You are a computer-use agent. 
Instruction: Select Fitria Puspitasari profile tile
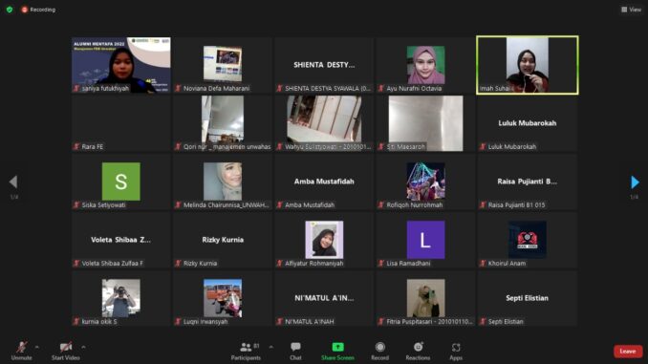[x=425, y=298]
